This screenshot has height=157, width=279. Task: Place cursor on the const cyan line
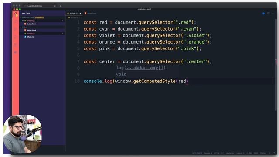coord(143,29)
